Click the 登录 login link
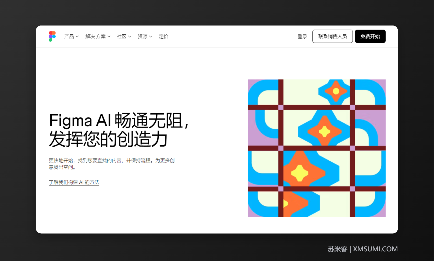 [x=302, y=36]
